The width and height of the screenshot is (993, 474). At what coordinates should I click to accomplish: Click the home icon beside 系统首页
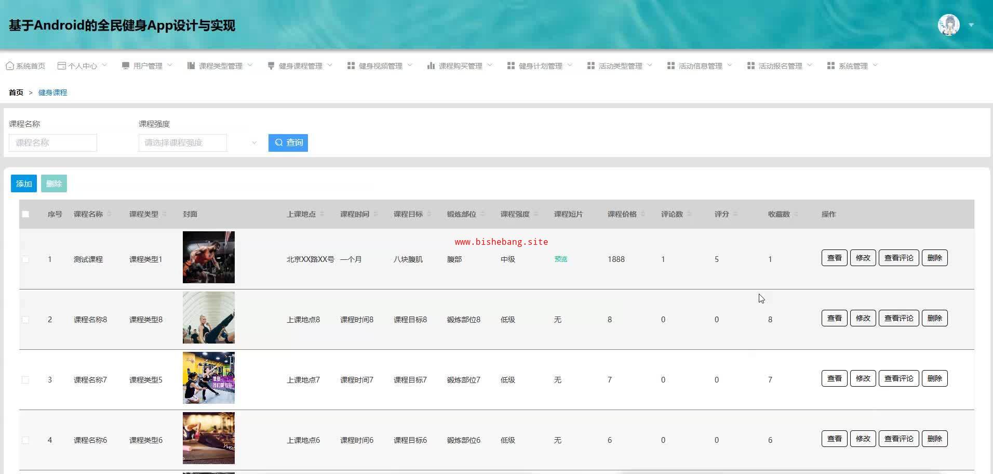pyautogui.click(x=9, y=66)
